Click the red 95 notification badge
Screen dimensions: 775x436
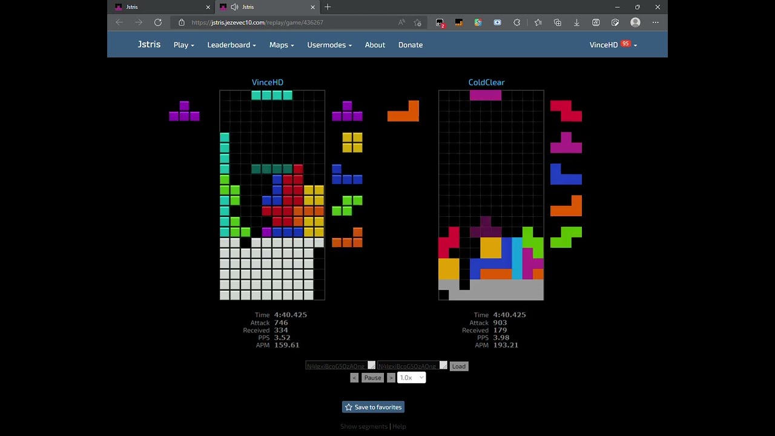point(625,44)
